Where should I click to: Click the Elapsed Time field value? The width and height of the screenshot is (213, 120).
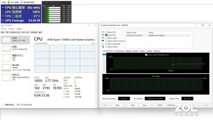[187, 99]
